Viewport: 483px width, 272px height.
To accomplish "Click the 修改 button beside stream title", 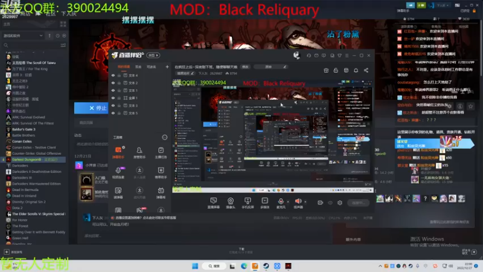I will 245,67.
